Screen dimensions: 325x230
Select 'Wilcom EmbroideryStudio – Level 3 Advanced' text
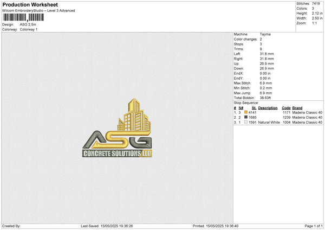pyautogui.click(x=38, y=11)
